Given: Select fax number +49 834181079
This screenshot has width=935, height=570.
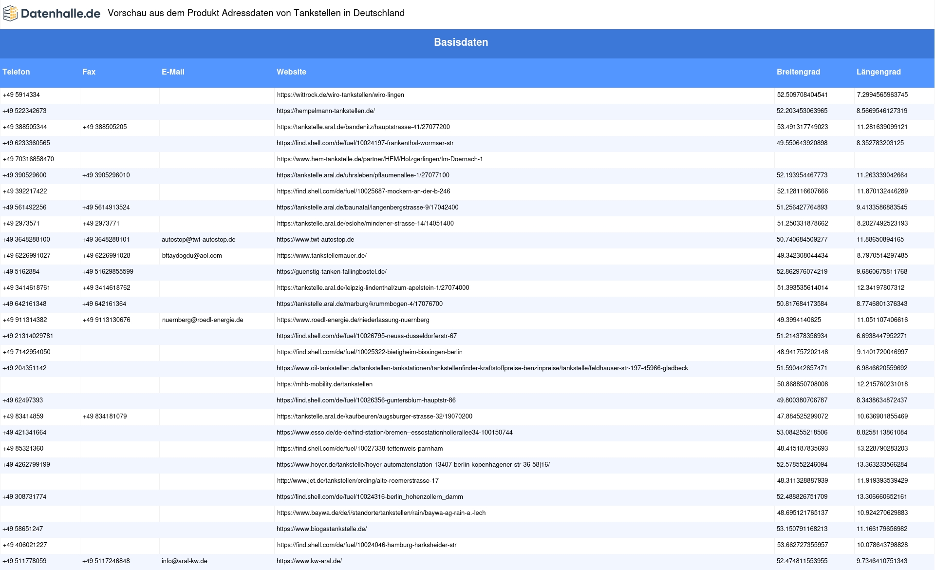Looking at the screenshot, I should pyautogui.click(x=105, y=417).
